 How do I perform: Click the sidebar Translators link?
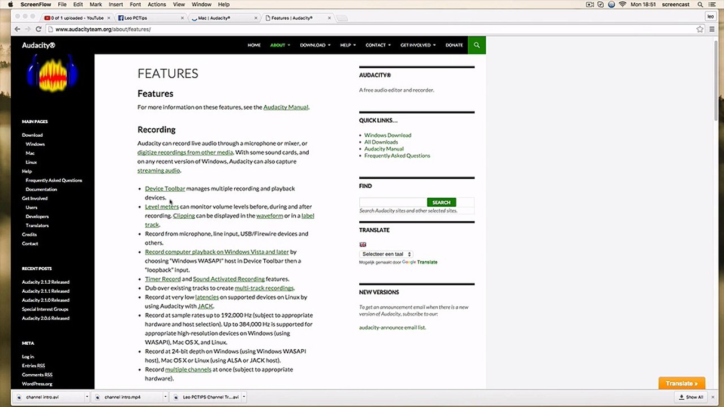click(x=37, y=226)
